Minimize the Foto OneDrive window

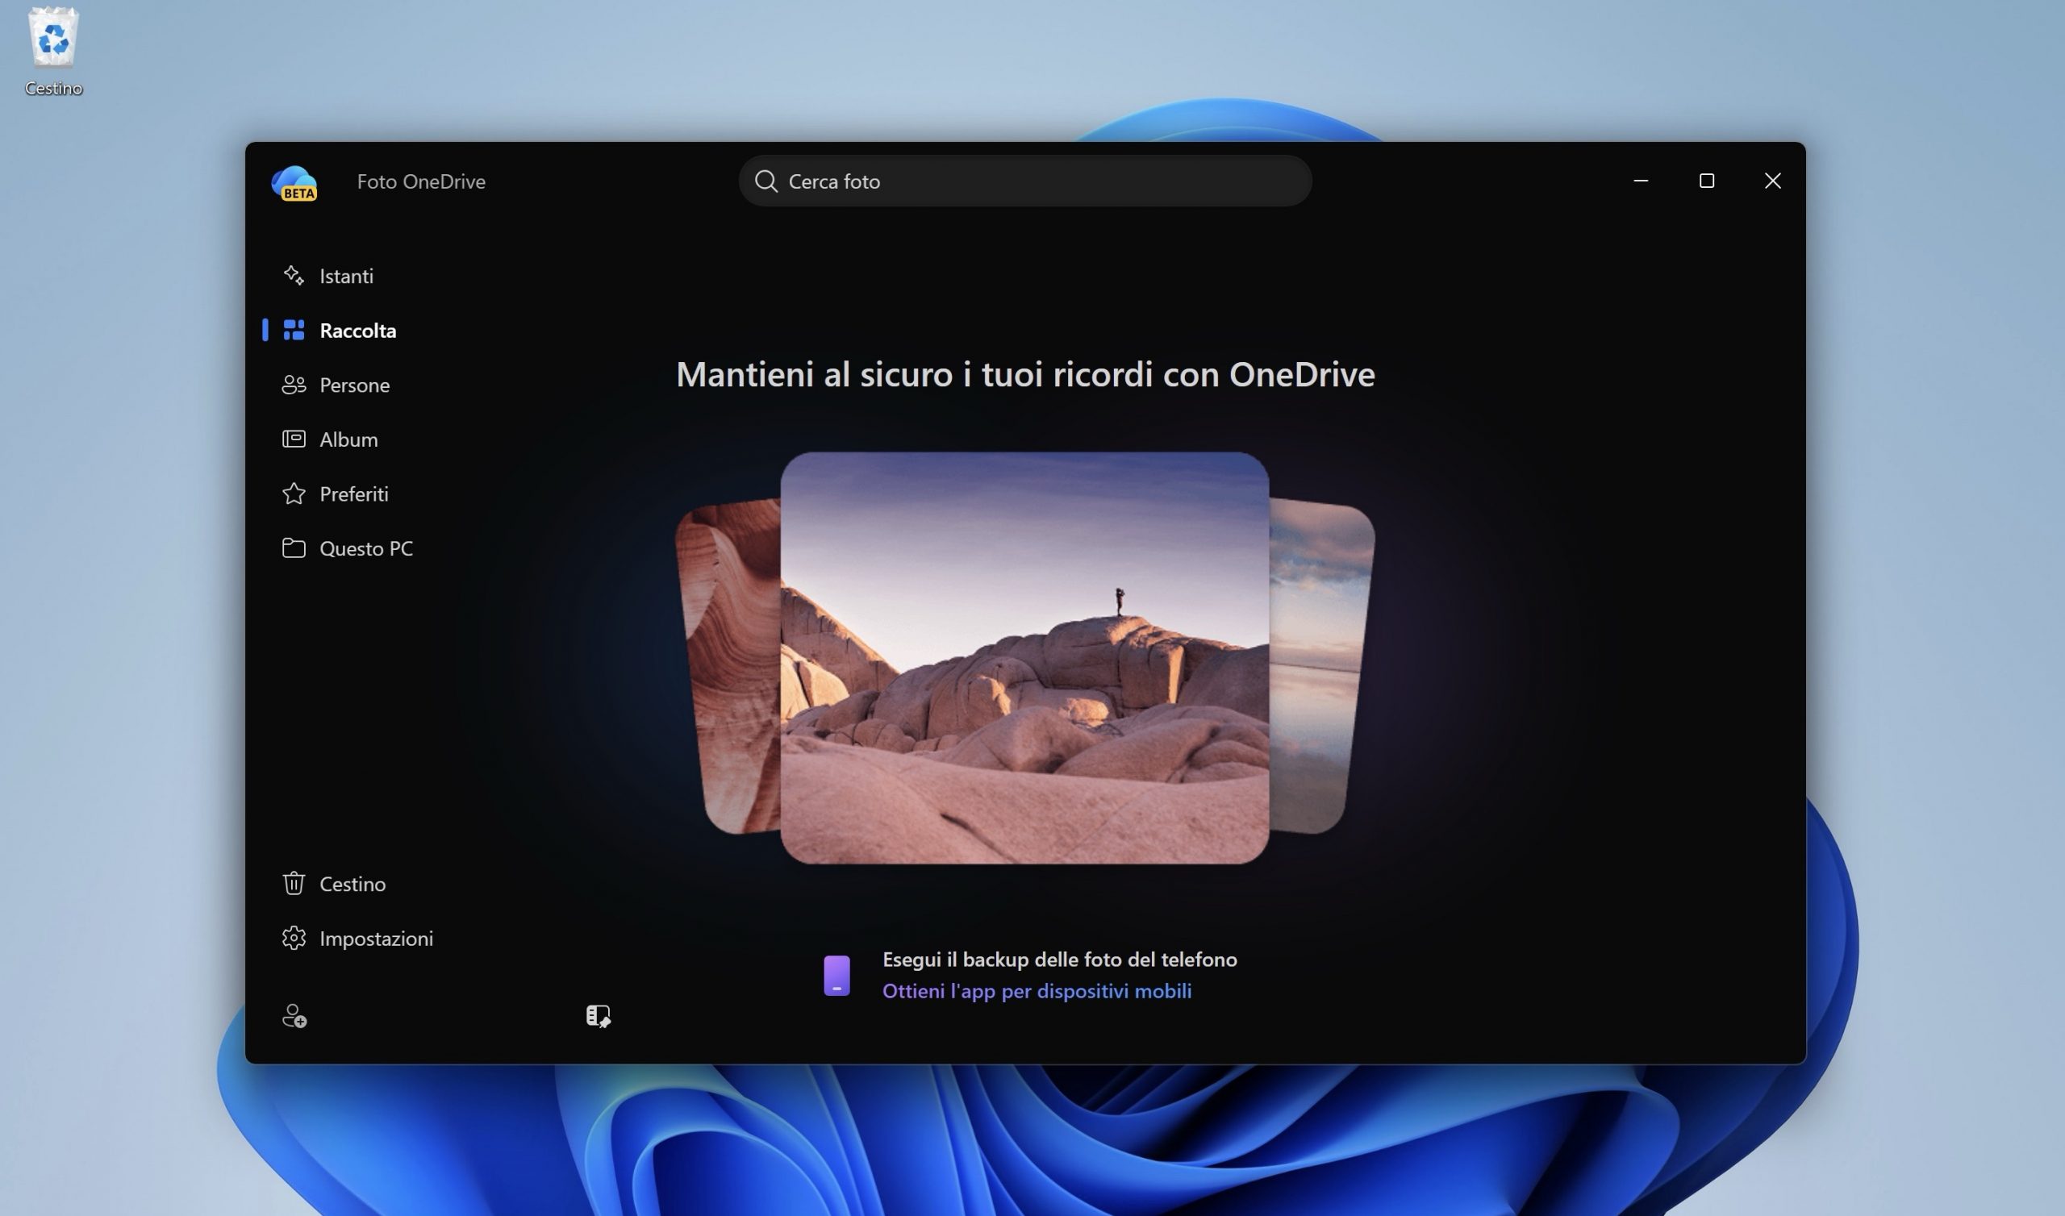pos(1641,181)
